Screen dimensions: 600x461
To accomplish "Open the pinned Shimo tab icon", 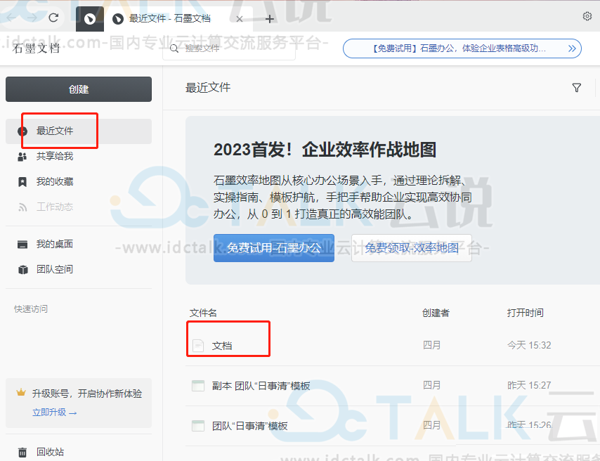I will point(90,19).
